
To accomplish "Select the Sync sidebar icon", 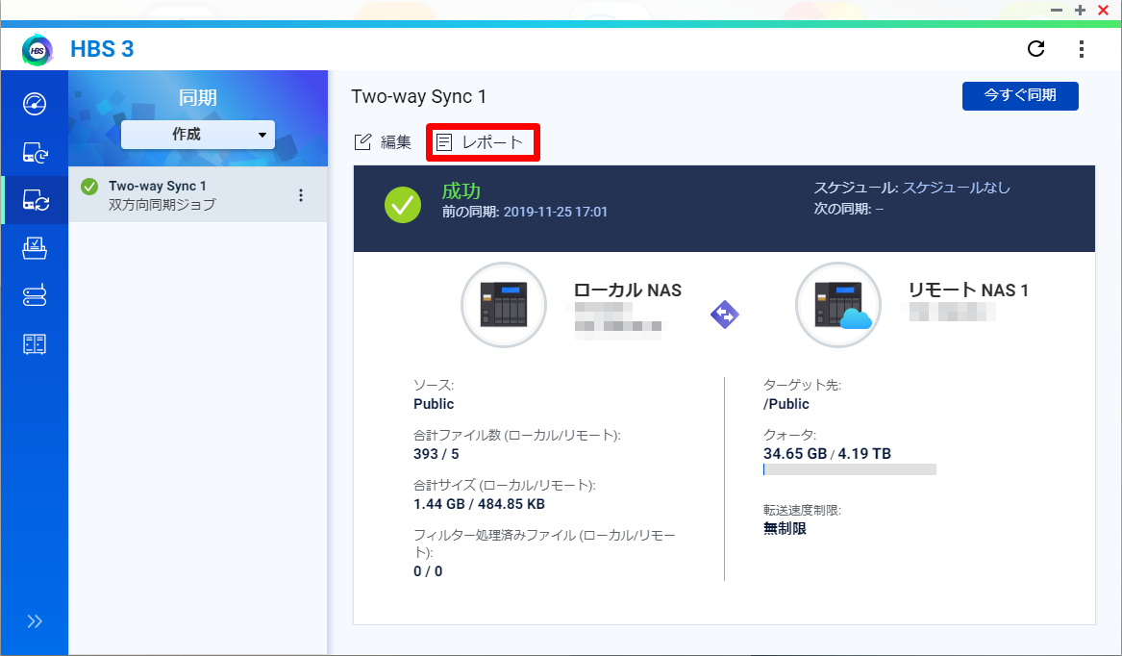I will (x=35, y=200).
